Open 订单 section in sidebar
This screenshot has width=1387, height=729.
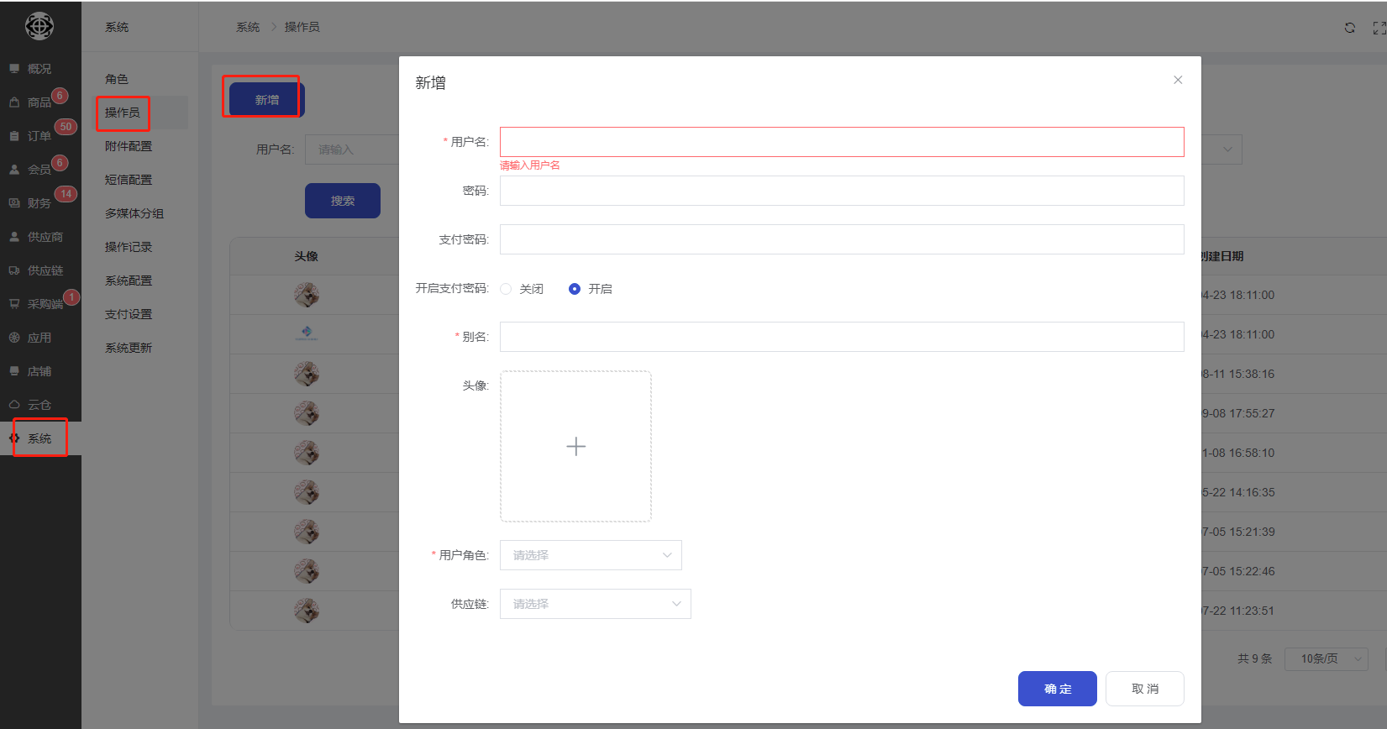[x=39, y=136]
